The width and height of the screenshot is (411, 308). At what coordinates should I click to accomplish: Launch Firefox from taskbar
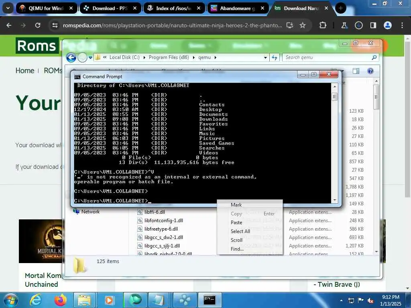pos(60,300)
